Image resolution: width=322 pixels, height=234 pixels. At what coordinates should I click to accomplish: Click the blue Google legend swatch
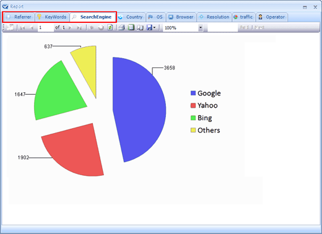click(193, 93)
